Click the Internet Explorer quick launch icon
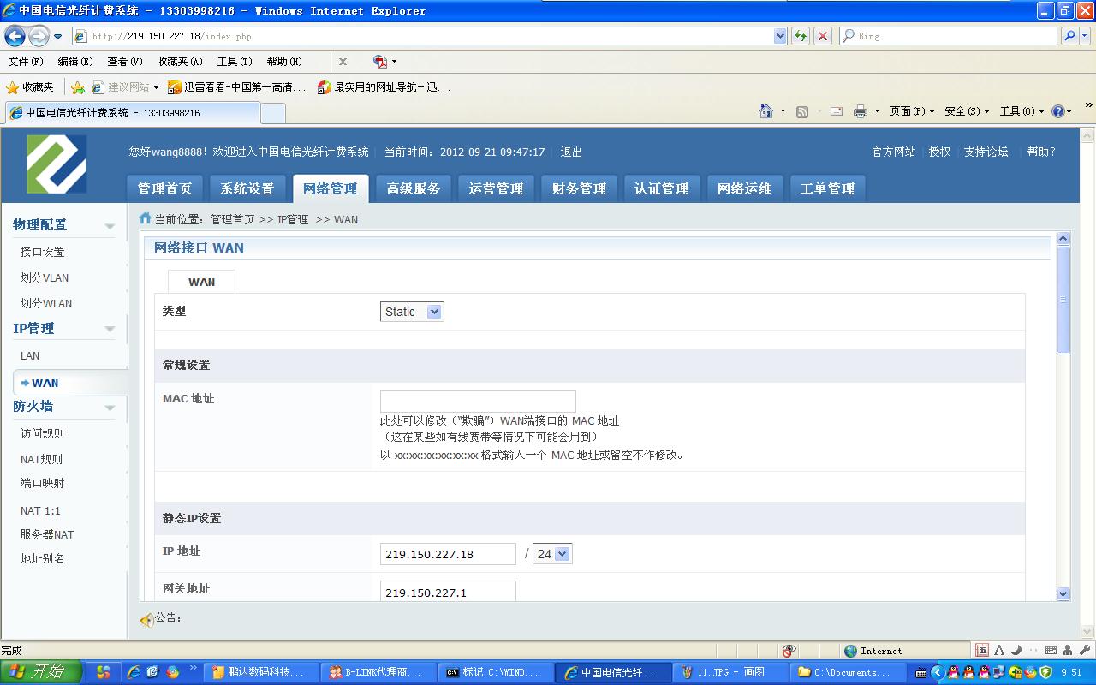This screenshot has width=1096, height=685. (x=134, y=672)
